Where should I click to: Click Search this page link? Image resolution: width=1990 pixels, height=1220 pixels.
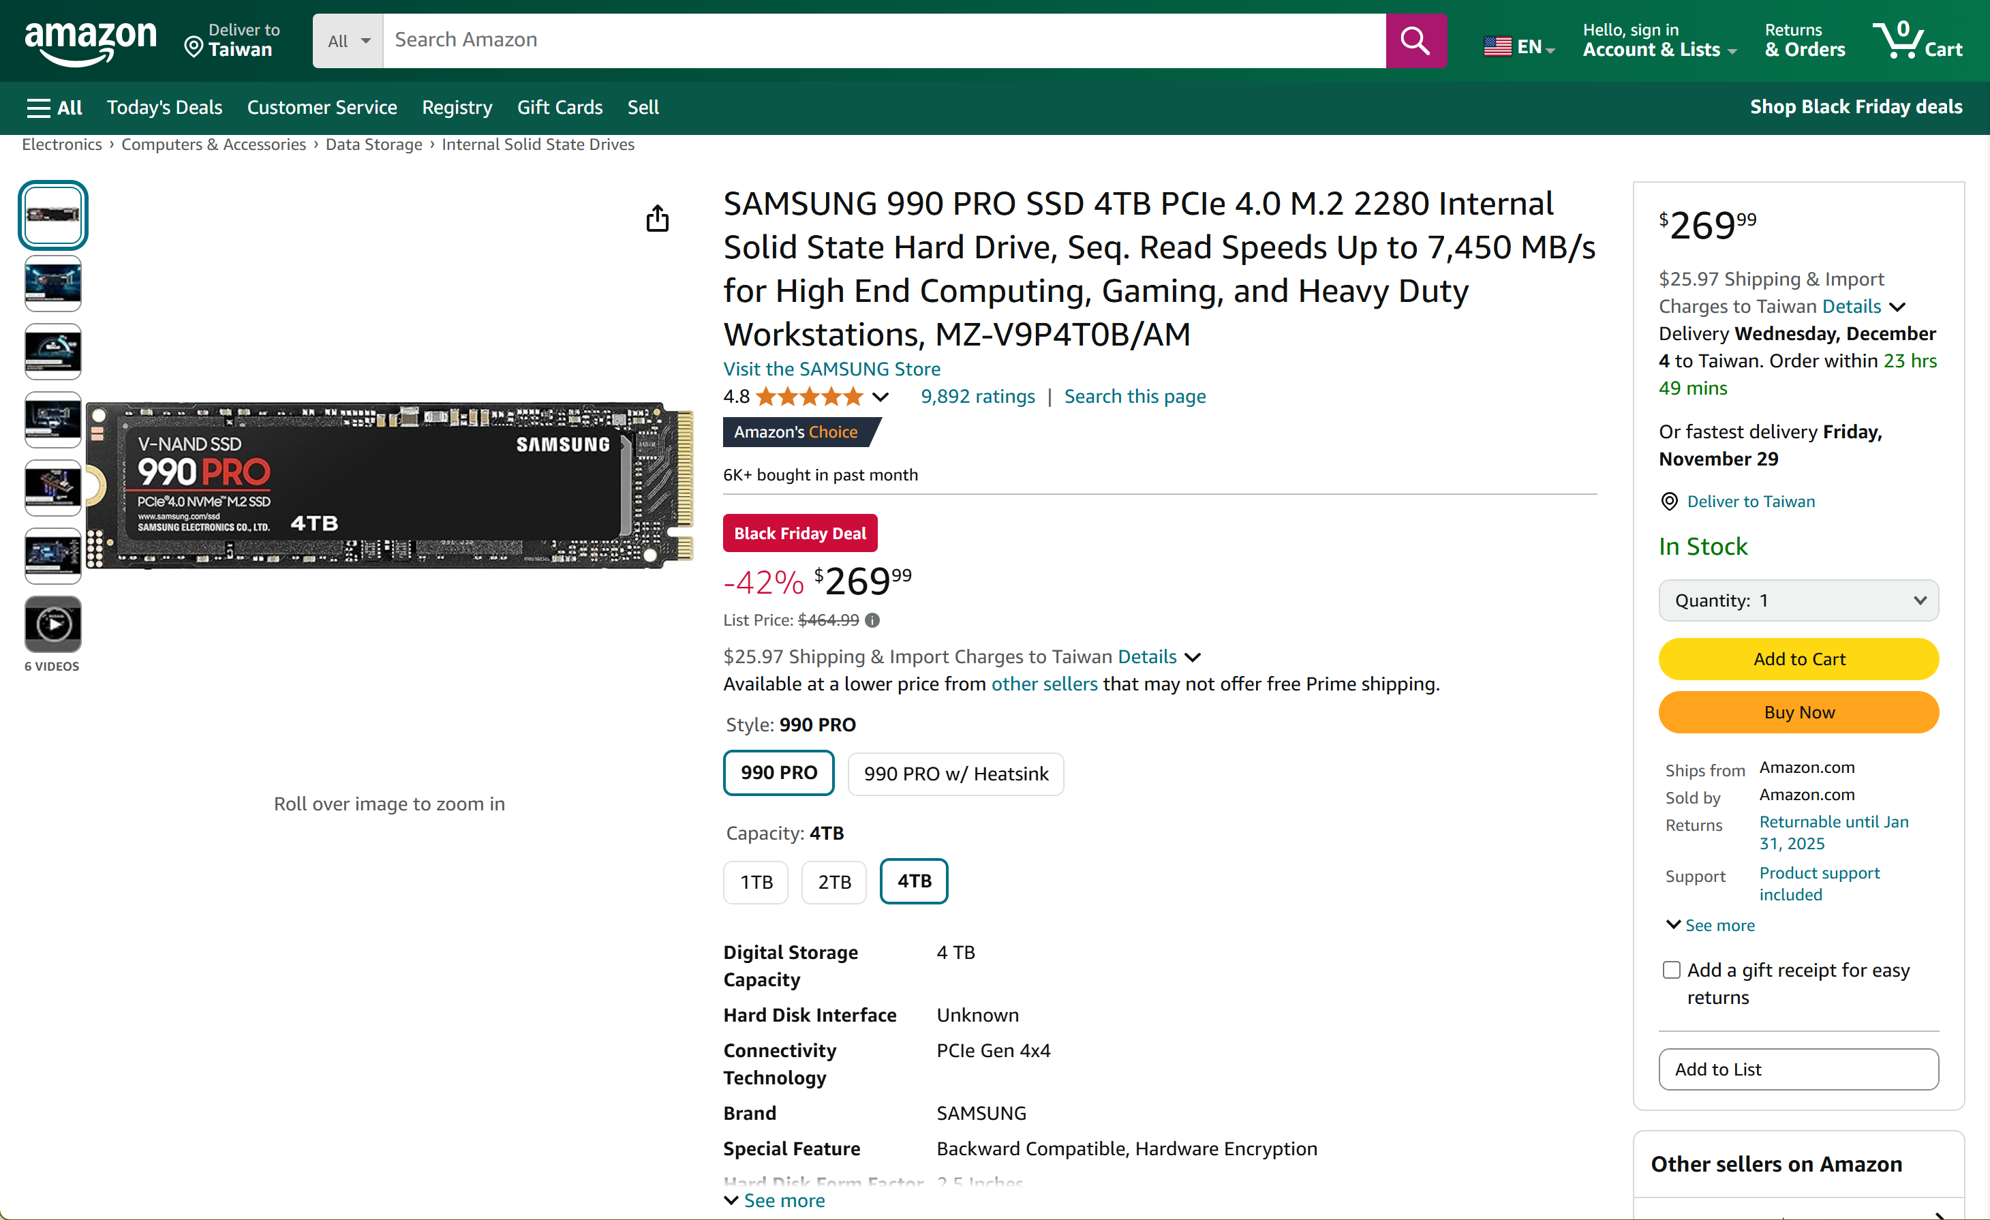pyautogui.click(x=1135, y=396)
